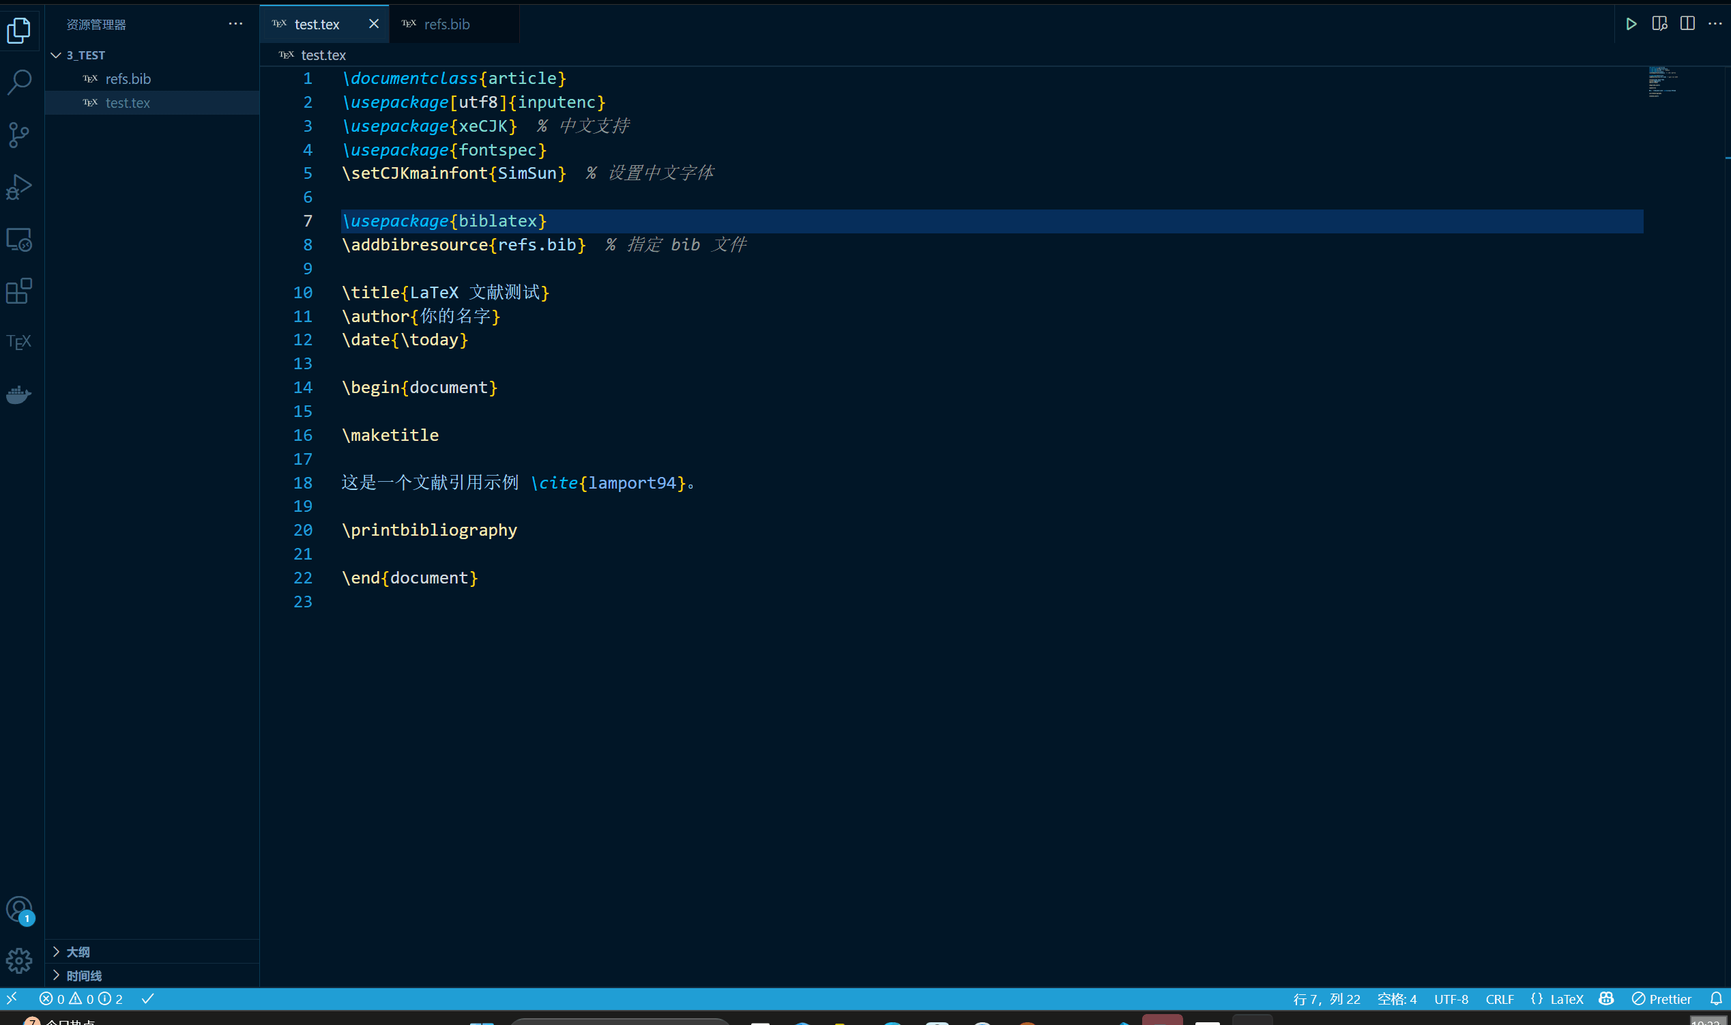Screen dimensions: 1731x1025
Task: Open the Extensions view
Action: pos(19,291)
